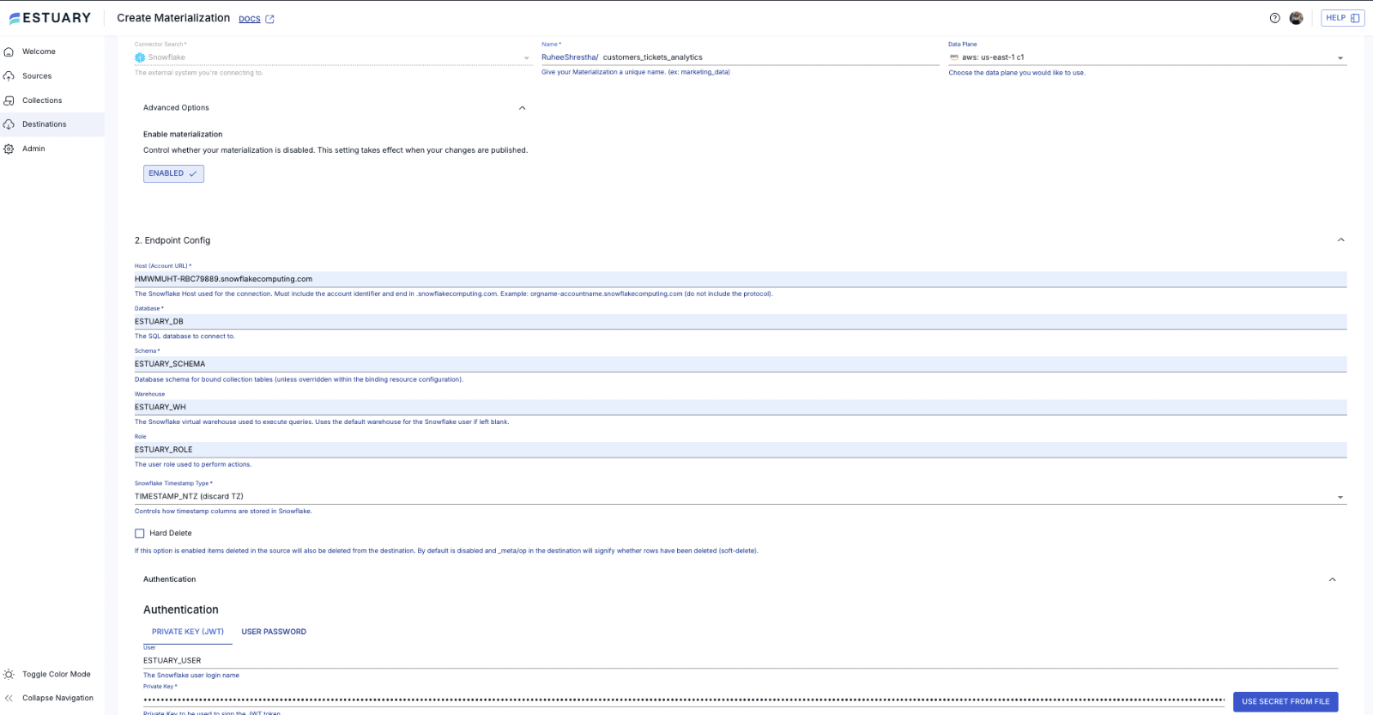The height and width of the screenshot is (715, 1373).
Task: Click Use Secret From File button
Action: (x=1285, y=702)
